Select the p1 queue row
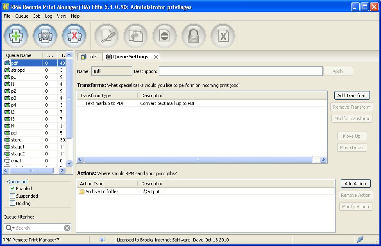This screenshot has height=246, width=381. (34, 77)
